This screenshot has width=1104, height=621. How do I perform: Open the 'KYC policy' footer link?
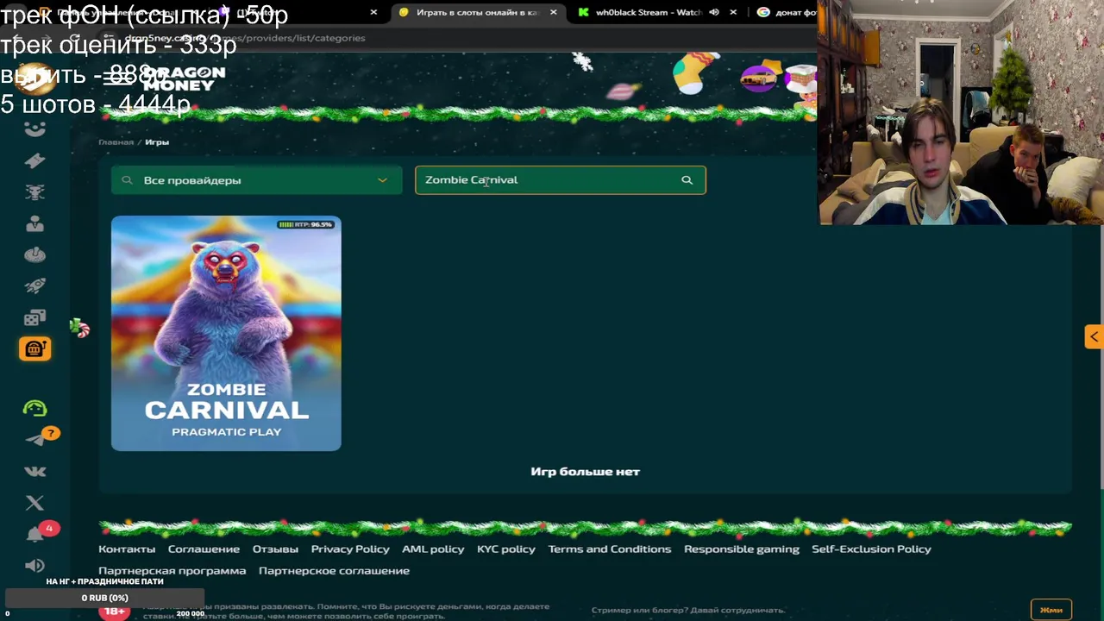click(506, 549)
